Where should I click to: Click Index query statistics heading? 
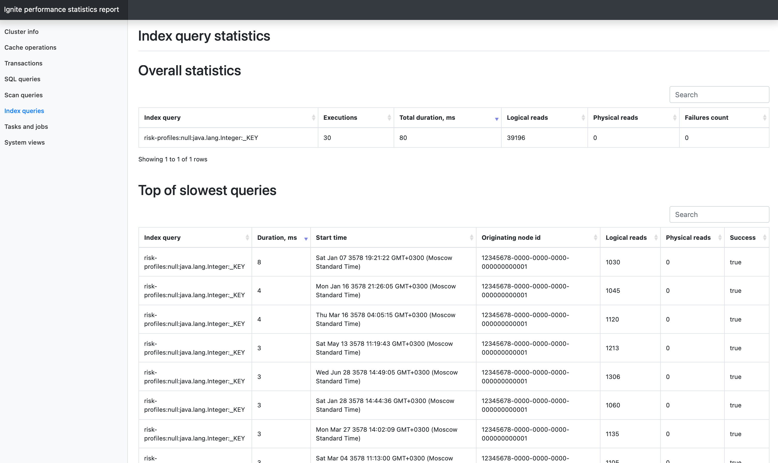point(204,36)
